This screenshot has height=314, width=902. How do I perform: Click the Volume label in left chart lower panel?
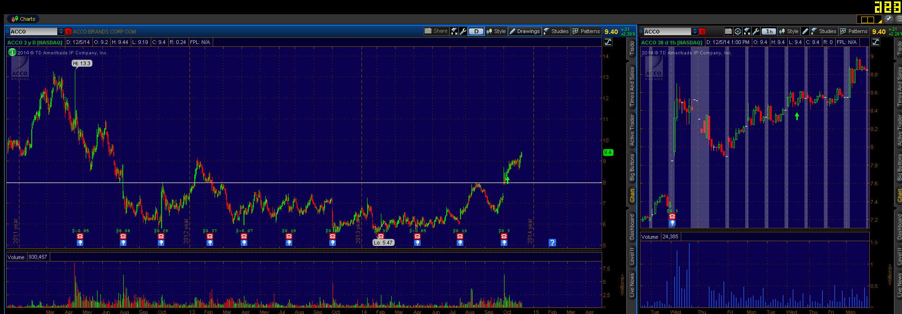pyautogui.click(x=16, y=257)
